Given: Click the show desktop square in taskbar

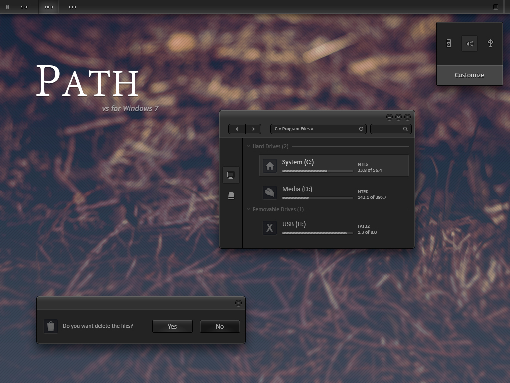Looking at the screenshot, I should tap(496, 7).
